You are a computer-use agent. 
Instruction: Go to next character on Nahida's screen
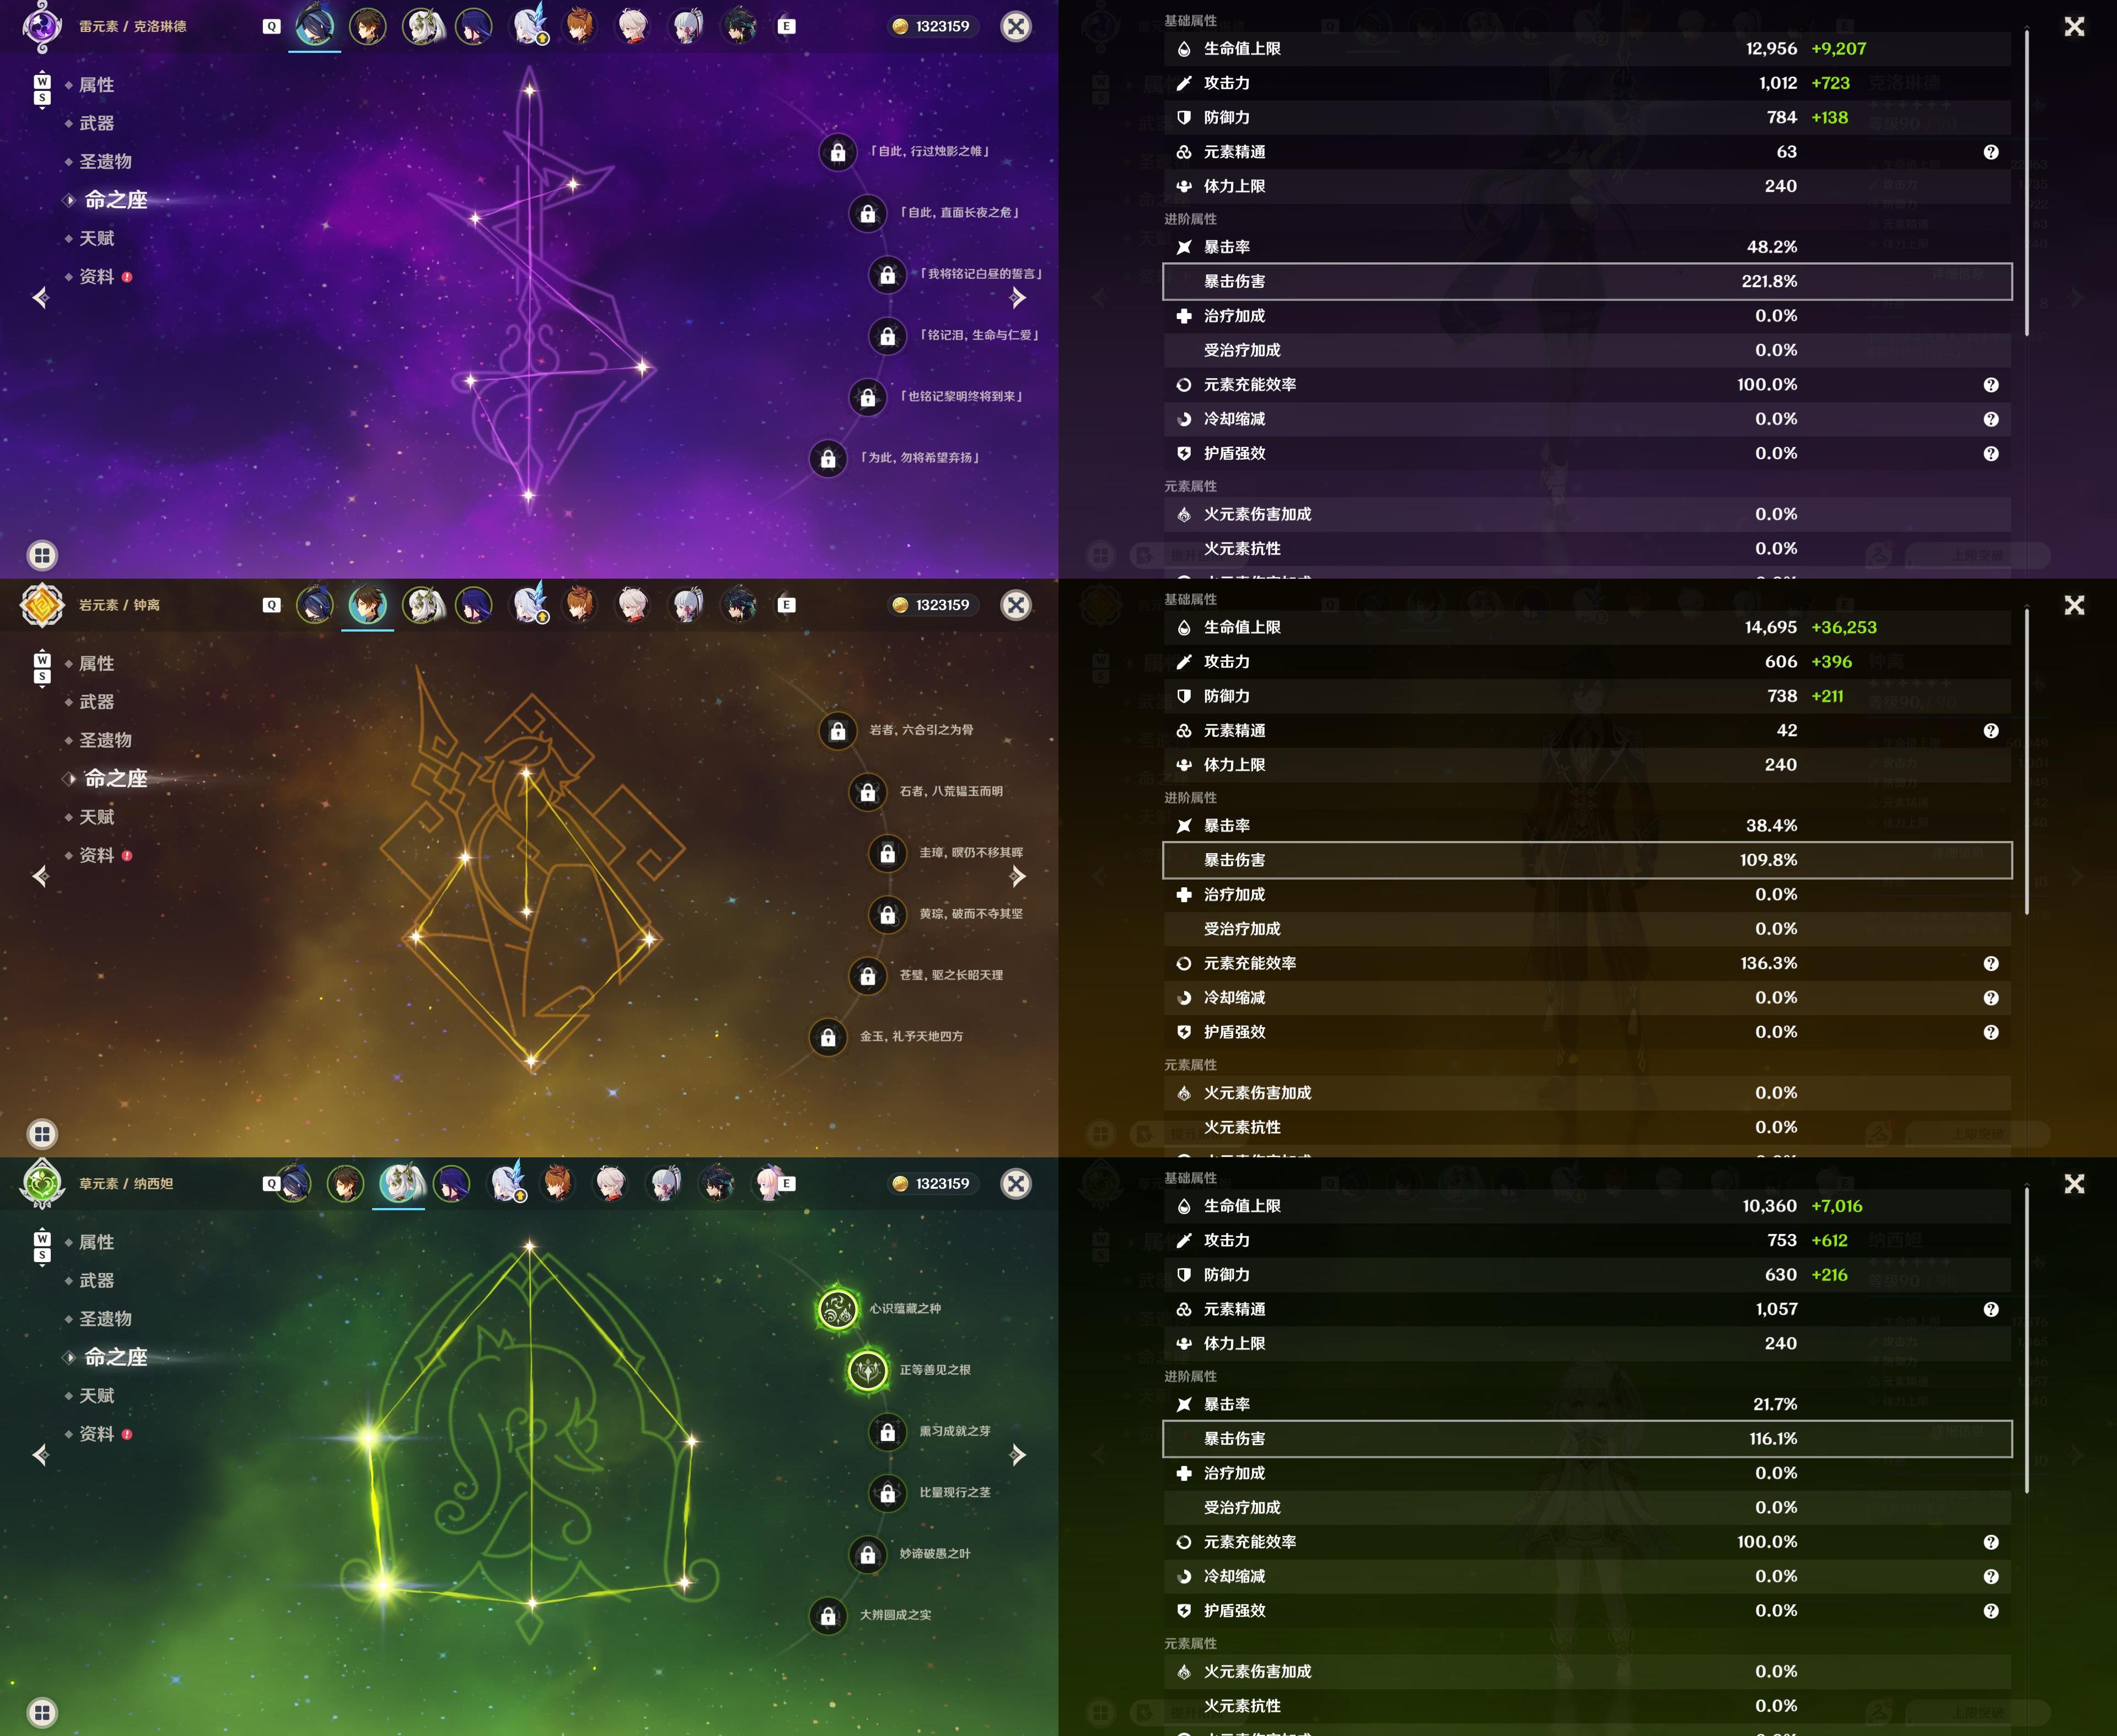(x=1018, y=1455)
